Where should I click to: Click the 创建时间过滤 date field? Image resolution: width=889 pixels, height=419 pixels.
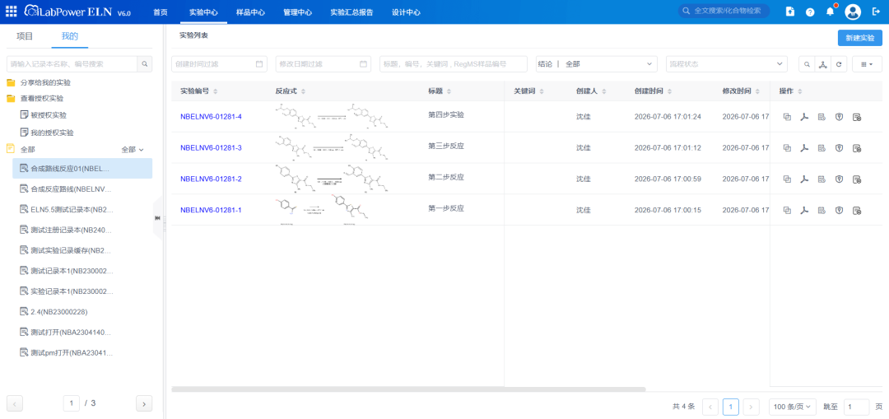click(x=219, y=64)
